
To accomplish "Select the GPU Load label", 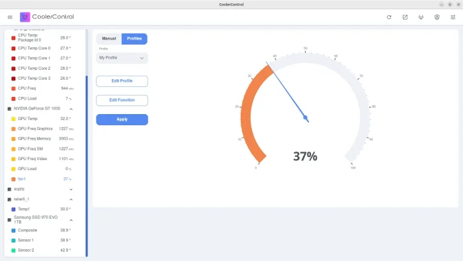I will (27, 169).
